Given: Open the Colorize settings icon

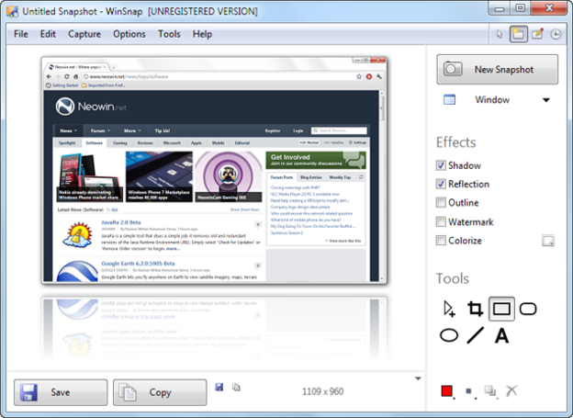Looking at the screenshot, I should (548, 241).
